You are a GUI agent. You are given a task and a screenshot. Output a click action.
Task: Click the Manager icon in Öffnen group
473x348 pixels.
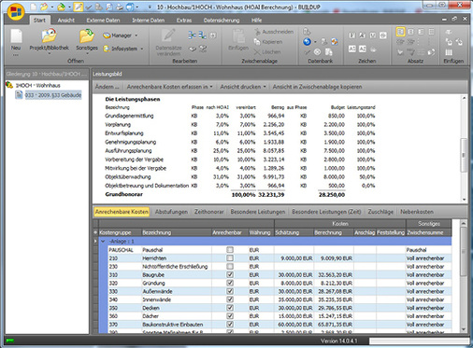coord(107,35)
